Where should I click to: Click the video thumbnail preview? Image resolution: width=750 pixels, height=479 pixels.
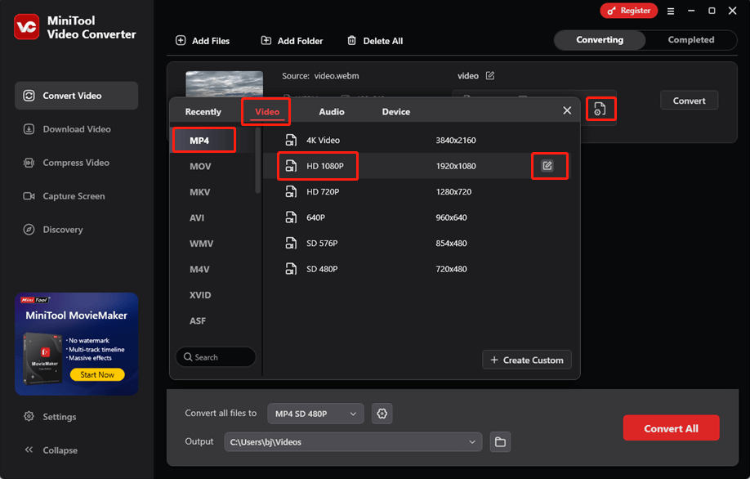pos(225,84)
